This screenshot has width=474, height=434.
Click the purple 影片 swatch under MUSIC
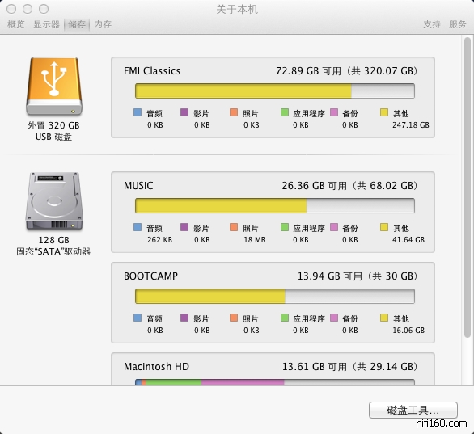(x=184, y=227)
